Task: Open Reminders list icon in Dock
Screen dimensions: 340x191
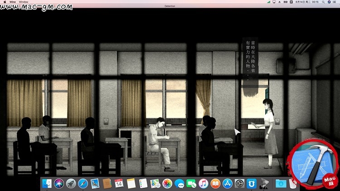Action: coord(143,184)
